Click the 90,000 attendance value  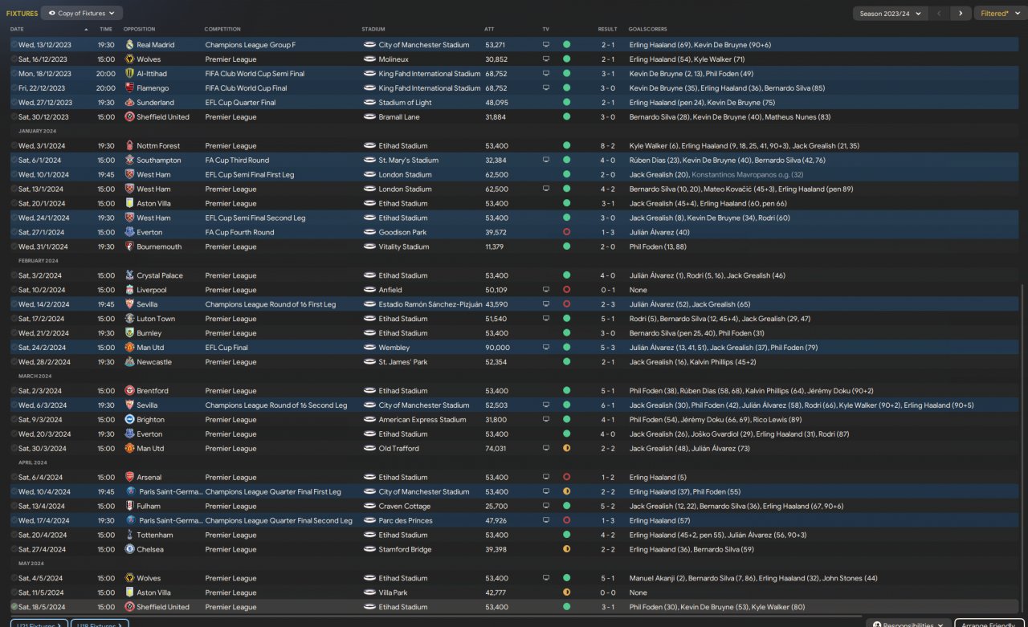tap(497, 348)
